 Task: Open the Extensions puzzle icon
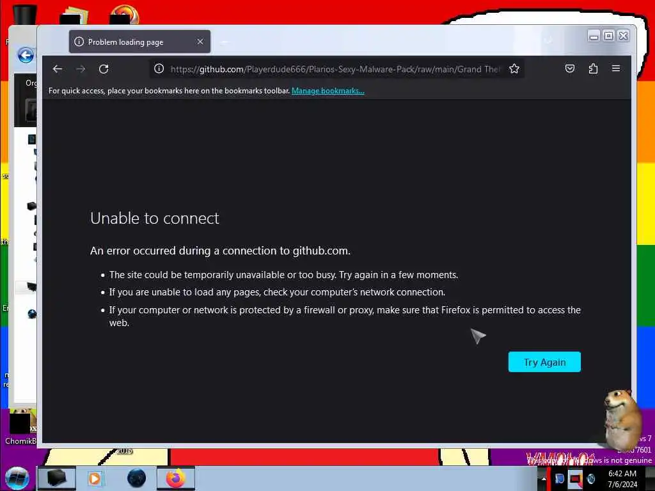pyautogui.click(x=593, y=68)
